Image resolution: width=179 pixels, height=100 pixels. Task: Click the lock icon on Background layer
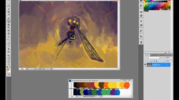[168, 65]
